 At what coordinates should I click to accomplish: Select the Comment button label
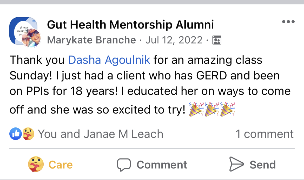tap(162, 165)
